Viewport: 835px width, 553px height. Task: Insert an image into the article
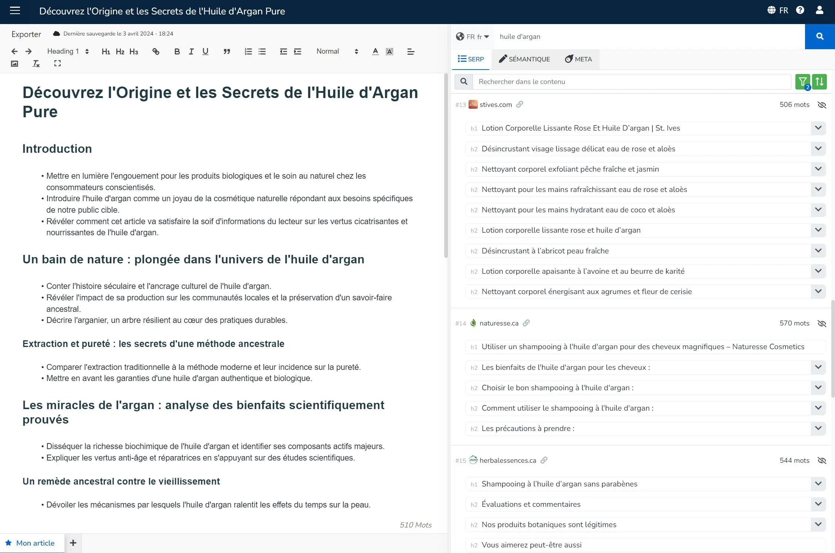coord(14,64)
